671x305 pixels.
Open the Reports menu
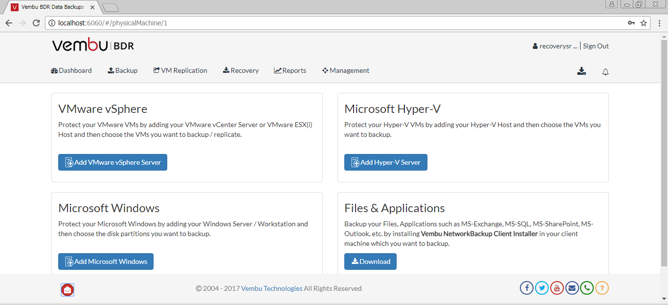[x=290, y=70]
